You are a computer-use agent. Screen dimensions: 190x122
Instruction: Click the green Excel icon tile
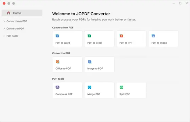(x=89, y=36)
